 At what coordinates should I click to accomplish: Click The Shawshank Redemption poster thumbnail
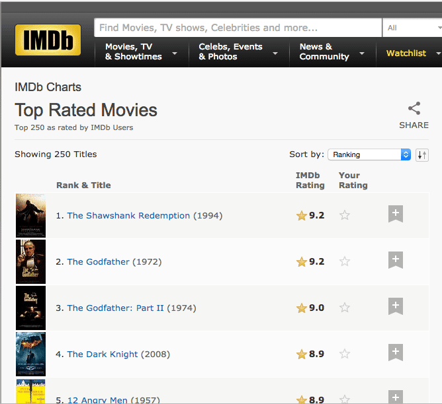[x=30, y=215]
